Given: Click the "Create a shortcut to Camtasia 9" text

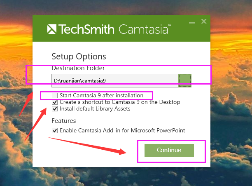Looking at the screenshot, I should (97, 102).
